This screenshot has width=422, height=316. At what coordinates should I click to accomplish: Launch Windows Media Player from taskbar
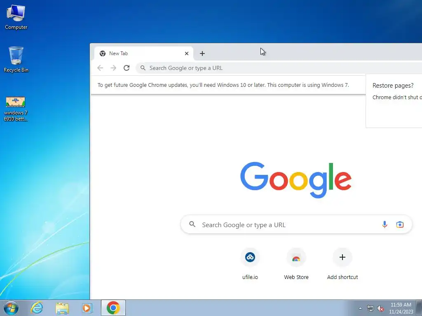(x=87, y=308)
